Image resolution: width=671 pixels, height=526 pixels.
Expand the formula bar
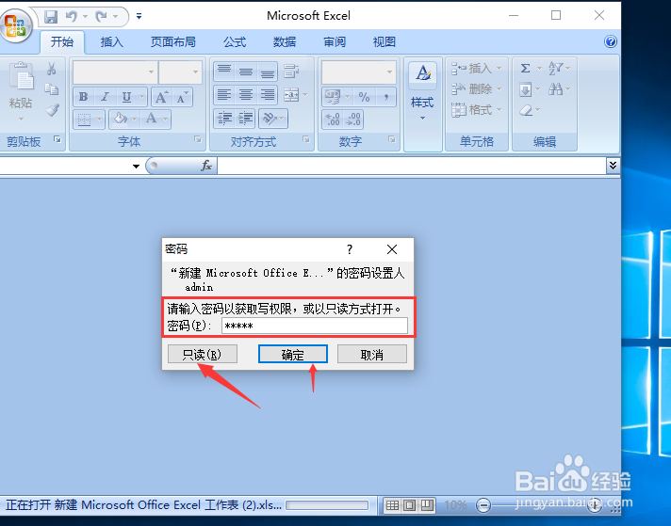tap(613, 166)
